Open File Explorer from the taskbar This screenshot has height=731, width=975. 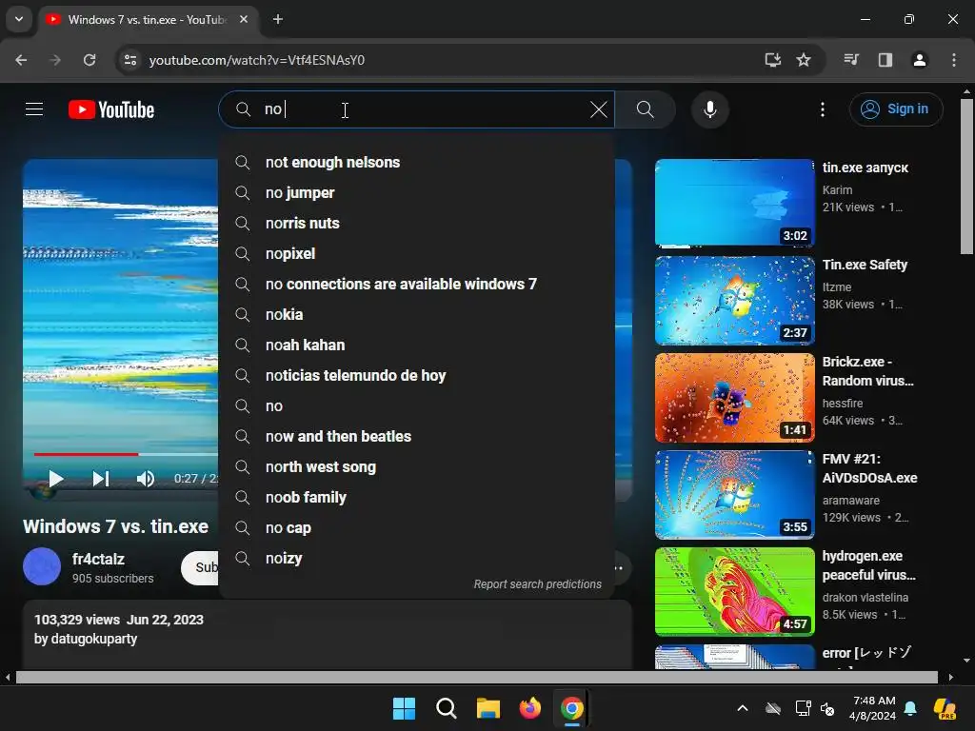(x=488, y=708)
